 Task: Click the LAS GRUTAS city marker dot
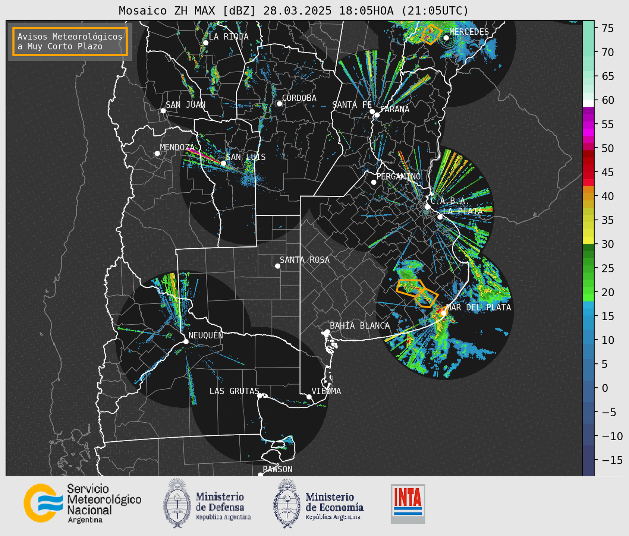coord(260,396)
